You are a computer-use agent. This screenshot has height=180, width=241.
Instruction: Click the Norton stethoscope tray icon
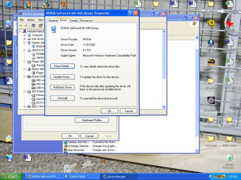pyautogui.click(x=223, y=177)
